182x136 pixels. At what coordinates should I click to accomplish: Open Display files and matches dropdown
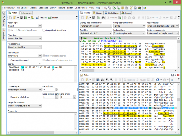click(x=96, y=26)
